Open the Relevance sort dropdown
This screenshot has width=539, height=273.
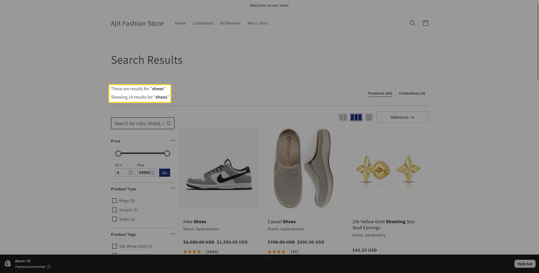point(402,117)
